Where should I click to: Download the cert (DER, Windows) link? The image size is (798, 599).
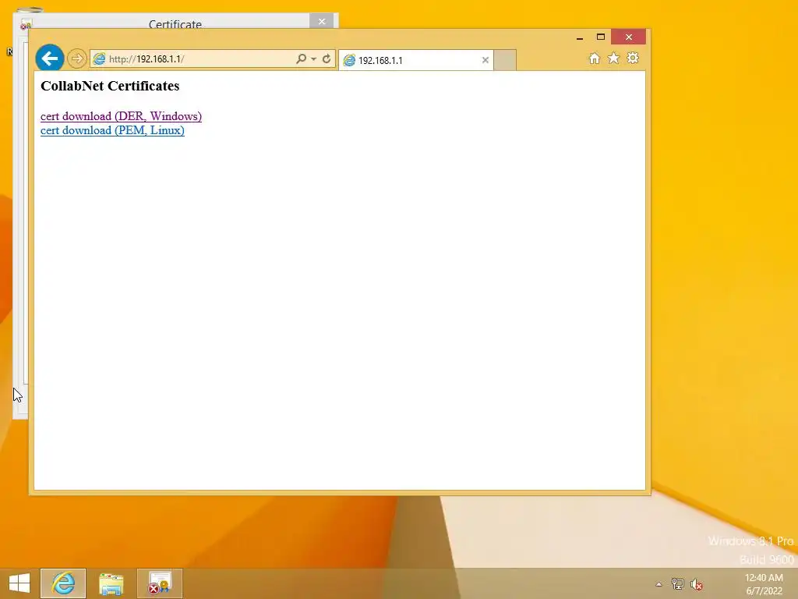(x=121, y=116)
